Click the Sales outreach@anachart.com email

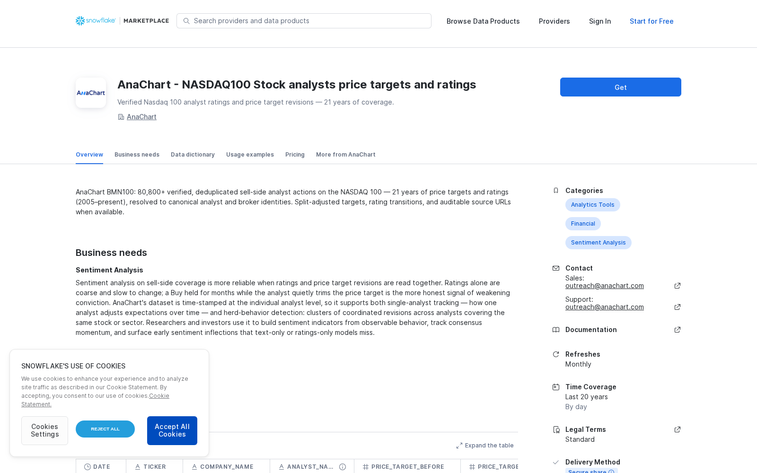coord(605,286)
